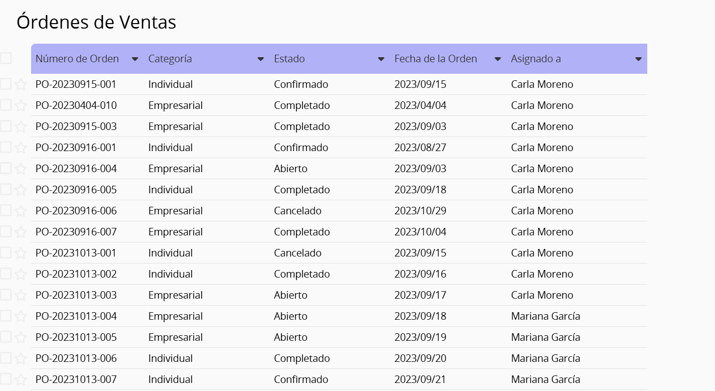Open Número de Orden column dropdown arrow
The width and height of the screenshot is (715, 391).
pos(134,59)
